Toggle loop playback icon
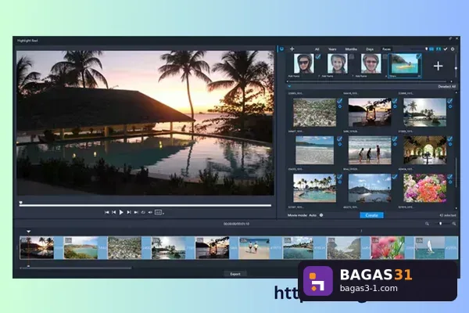 143,212
